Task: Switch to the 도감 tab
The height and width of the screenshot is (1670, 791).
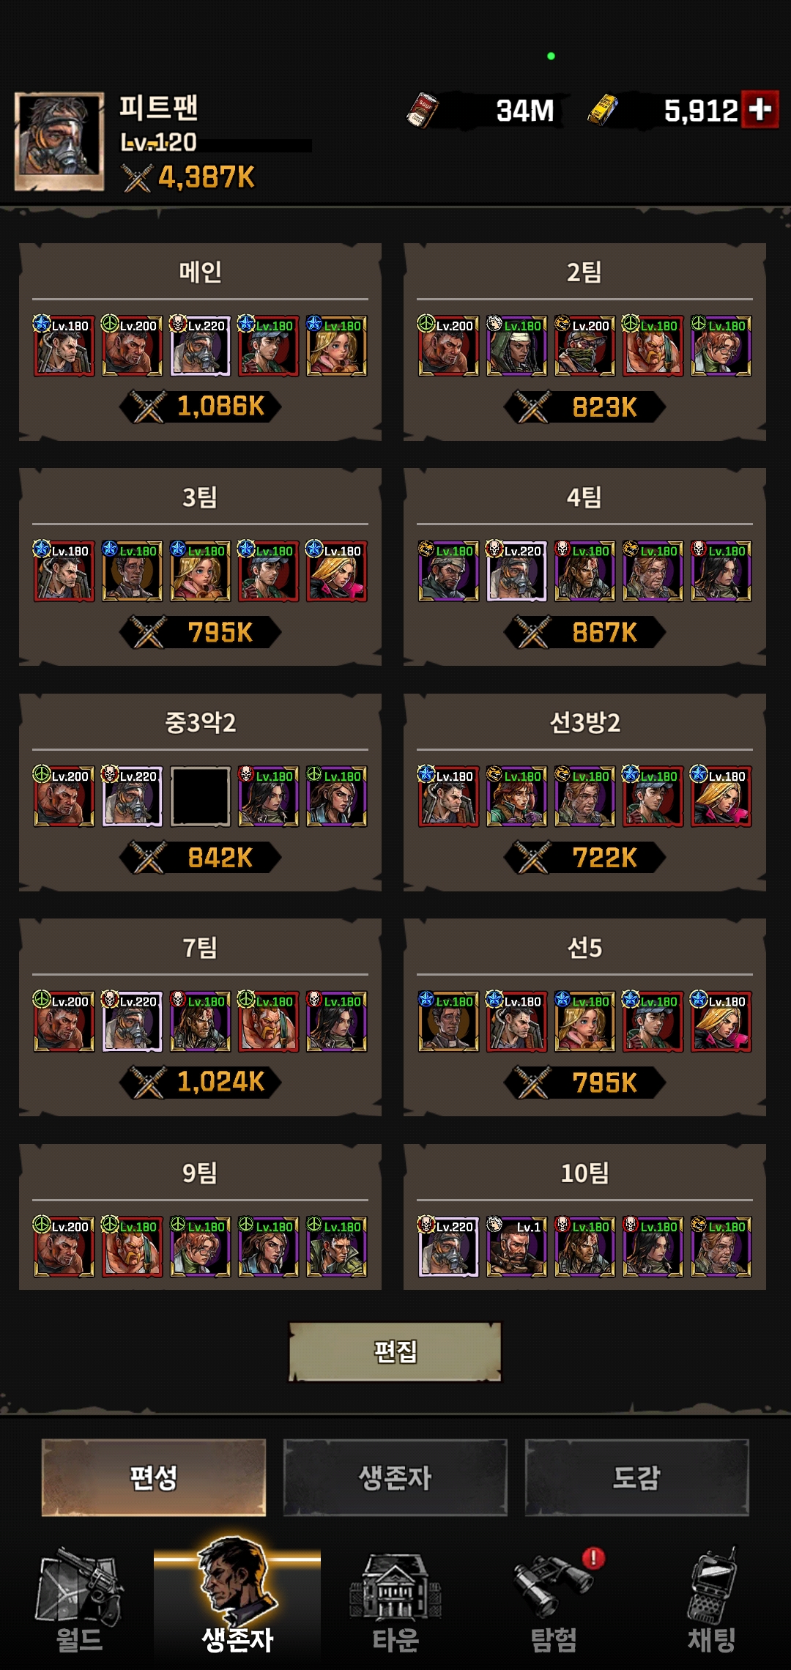Action: (636, 1477)
